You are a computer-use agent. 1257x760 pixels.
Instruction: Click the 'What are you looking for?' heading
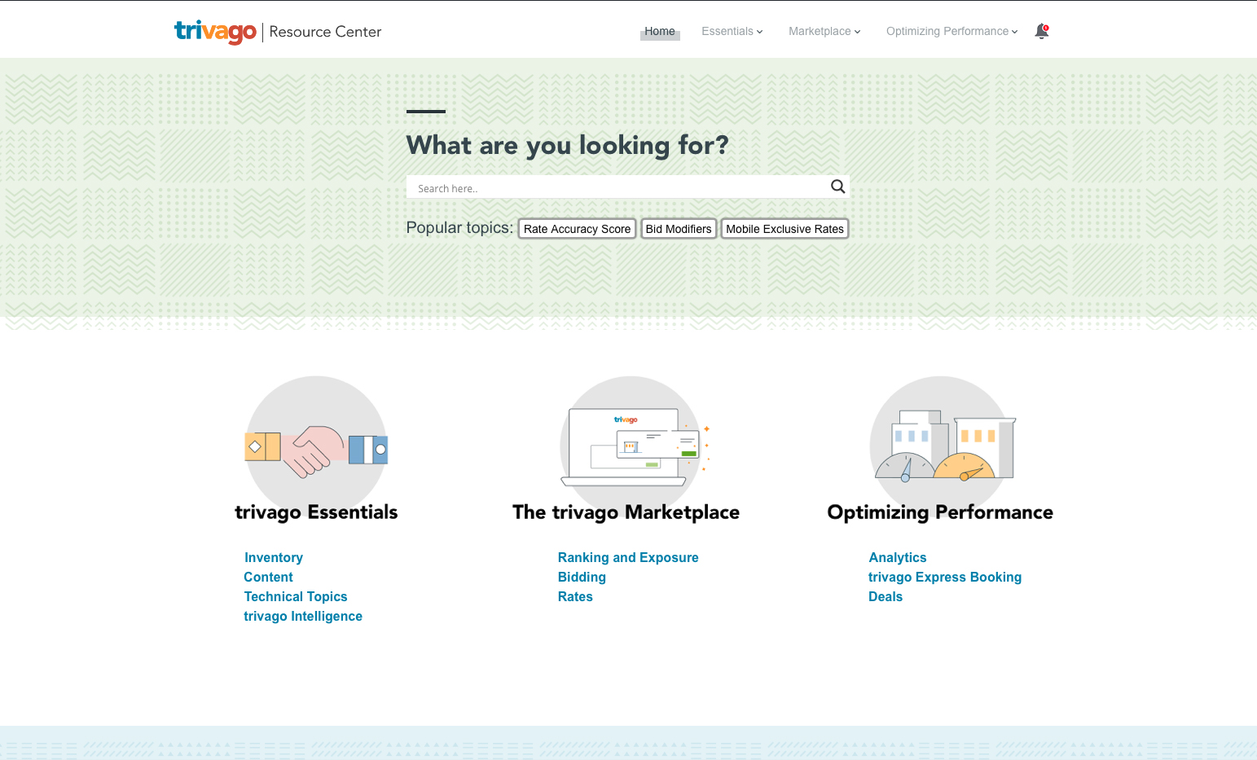tap(567, 145)
